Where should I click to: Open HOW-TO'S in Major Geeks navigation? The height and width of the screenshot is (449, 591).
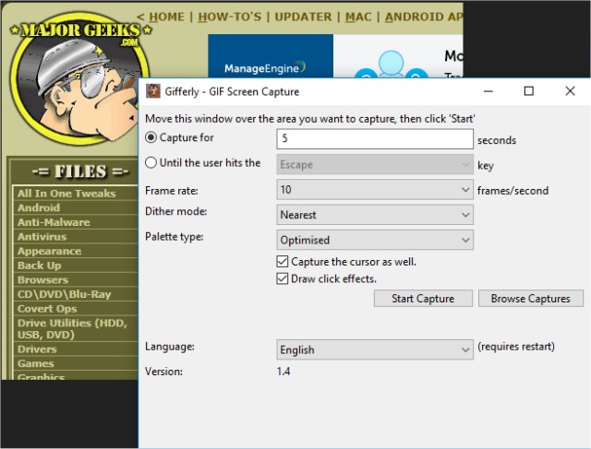230,17
